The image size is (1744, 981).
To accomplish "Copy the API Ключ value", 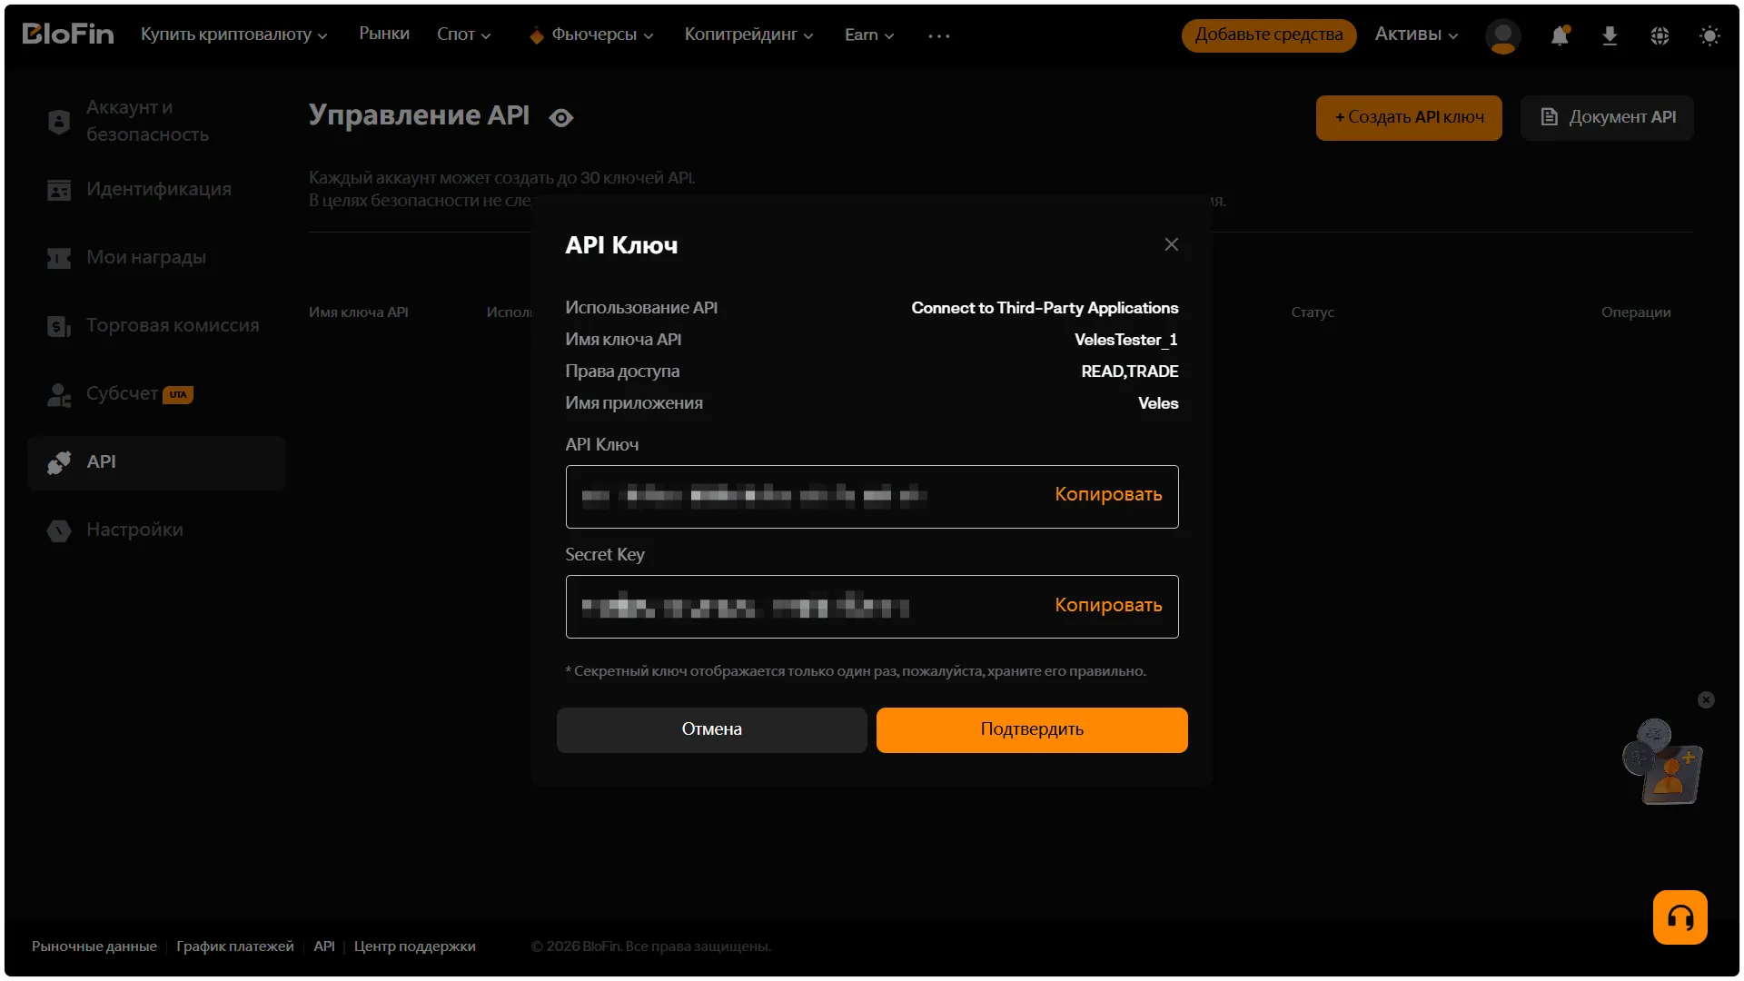I will click(1108, 495).
